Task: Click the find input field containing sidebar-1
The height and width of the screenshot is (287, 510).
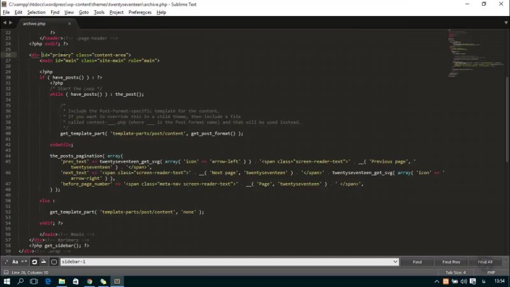Action: 223,262
